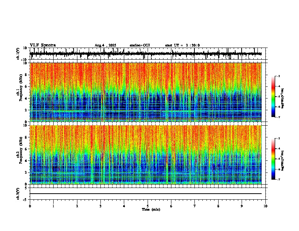The width and height of the screenshot is (299, 231).
Task: Click the "0" tick on the time axis
Action: (30, 206)
